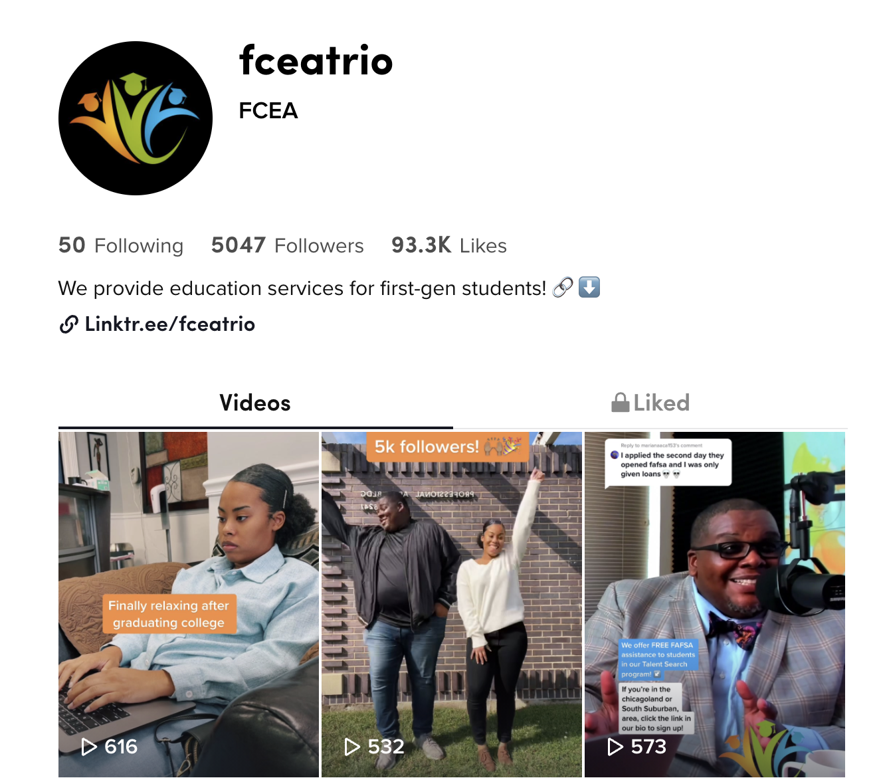Open the Liked tab

[650, 403]
